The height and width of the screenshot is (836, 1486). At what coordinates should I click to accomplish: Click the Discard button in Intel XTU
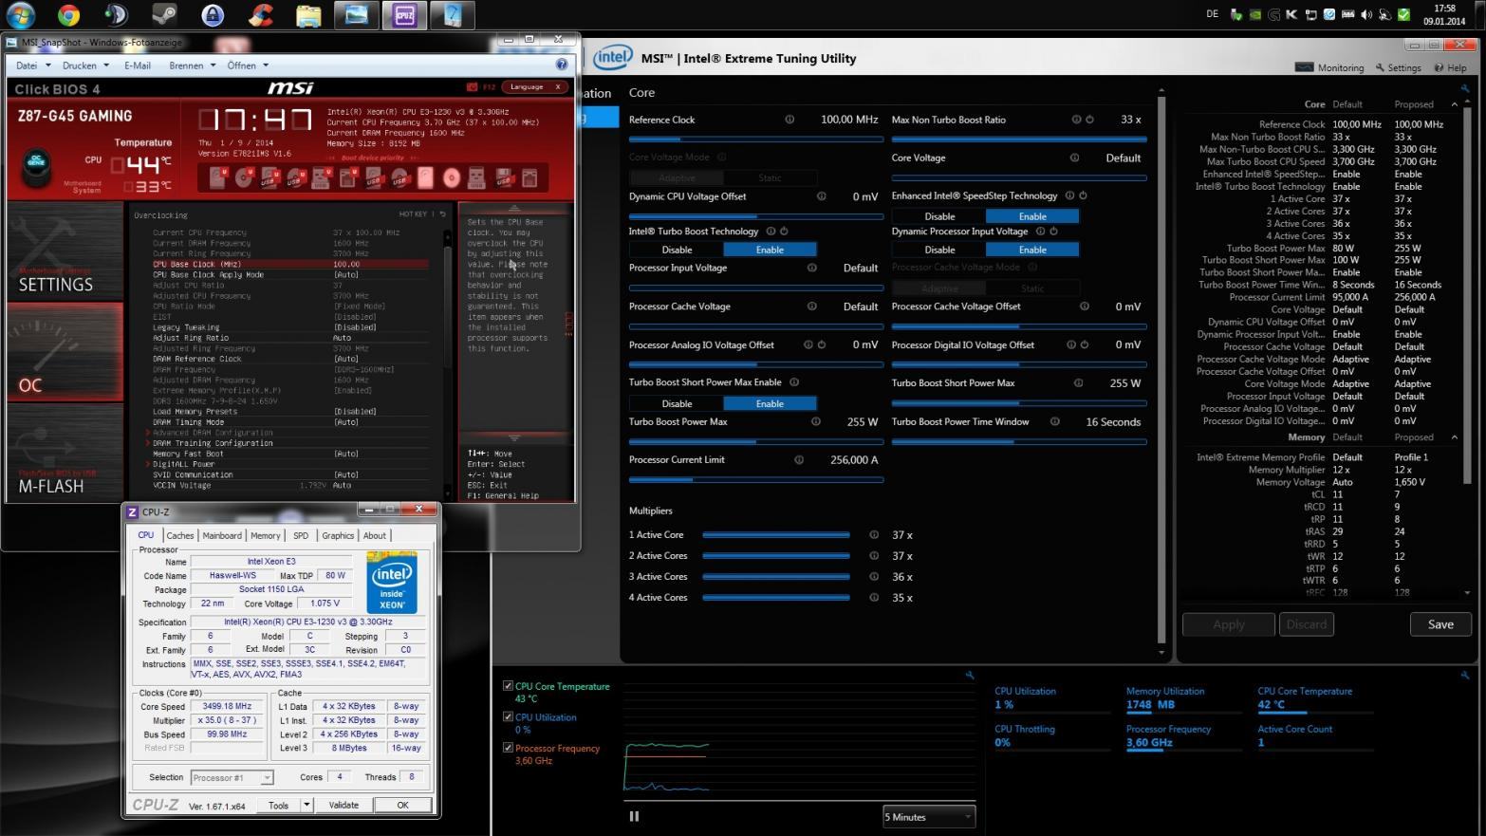pyautogui.click(x=1307, y=624)
